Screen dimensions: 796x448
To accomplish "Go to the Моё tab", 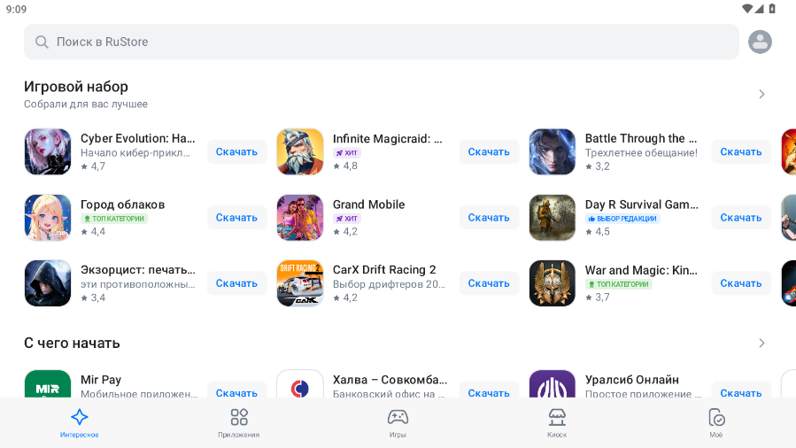I will [716, 423].
